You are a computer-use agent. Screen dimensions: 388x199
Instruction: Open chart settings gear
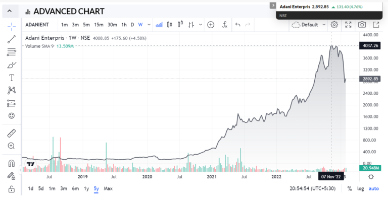(334, 25)
